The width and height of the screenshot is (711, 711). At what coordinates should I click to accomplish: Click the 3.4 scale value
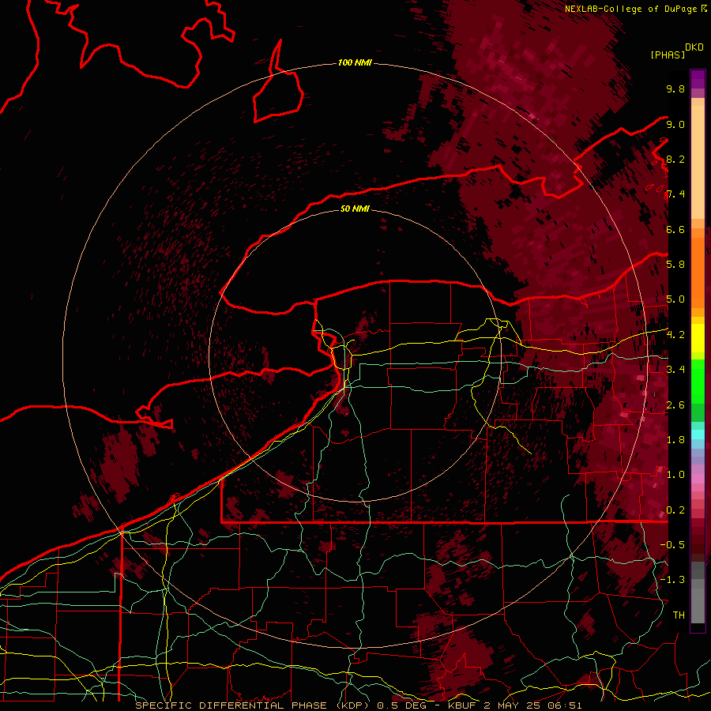point(675,370)
